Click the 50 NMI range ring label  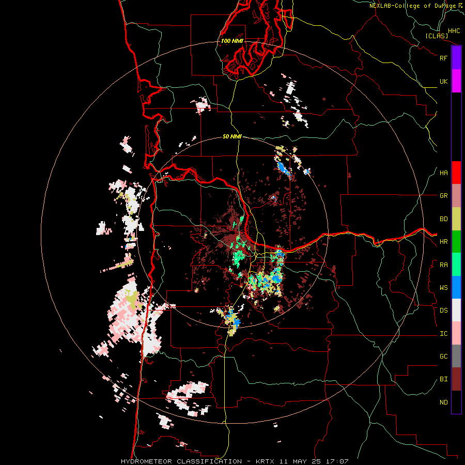[x=232, y=136]
